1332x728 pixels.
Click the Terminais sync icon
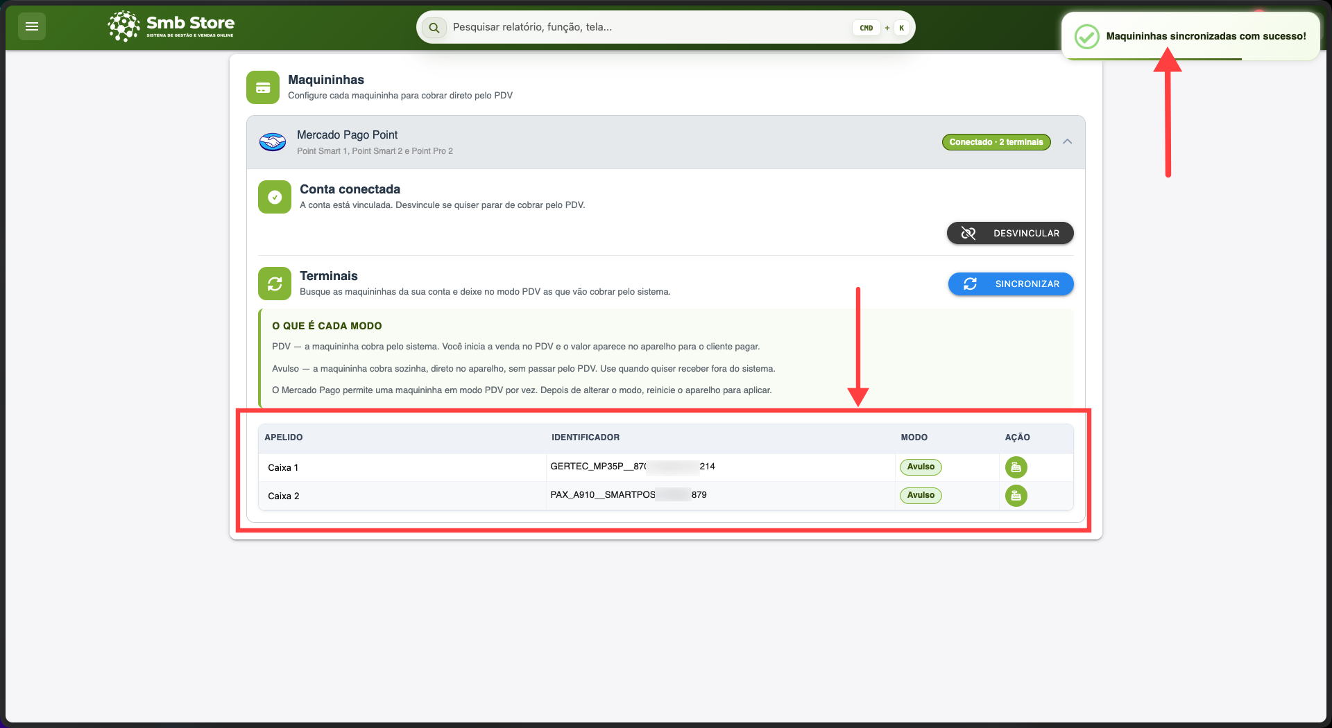(x=275, y=284)
